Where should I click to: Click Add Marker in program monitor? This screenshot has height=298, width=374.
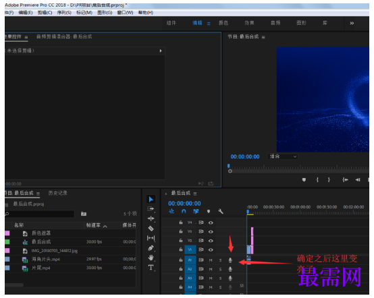click(x=304, y=179)
